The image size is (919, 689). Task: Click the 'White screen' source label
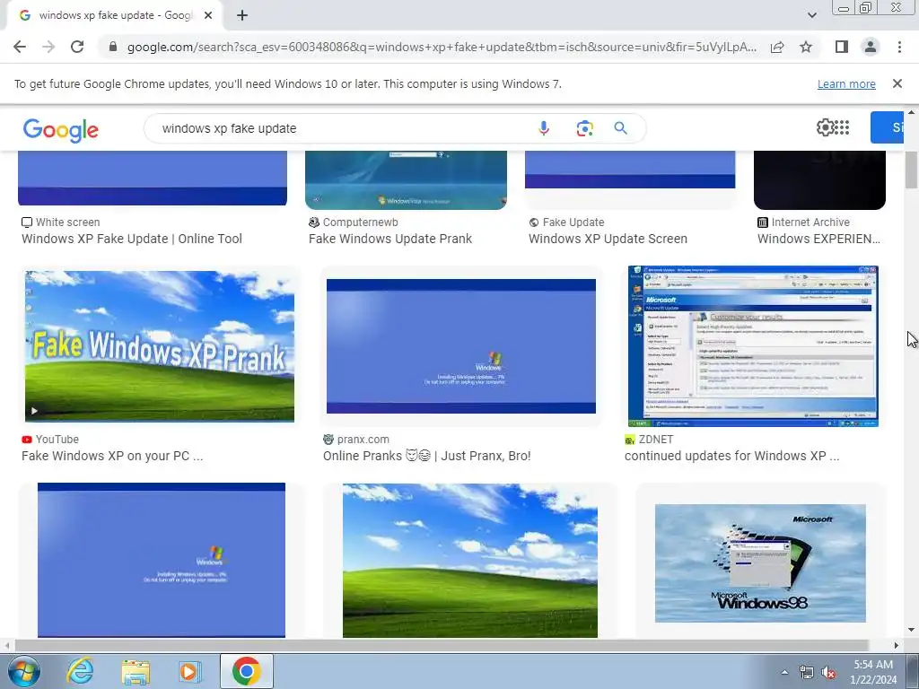click(67, 222)
